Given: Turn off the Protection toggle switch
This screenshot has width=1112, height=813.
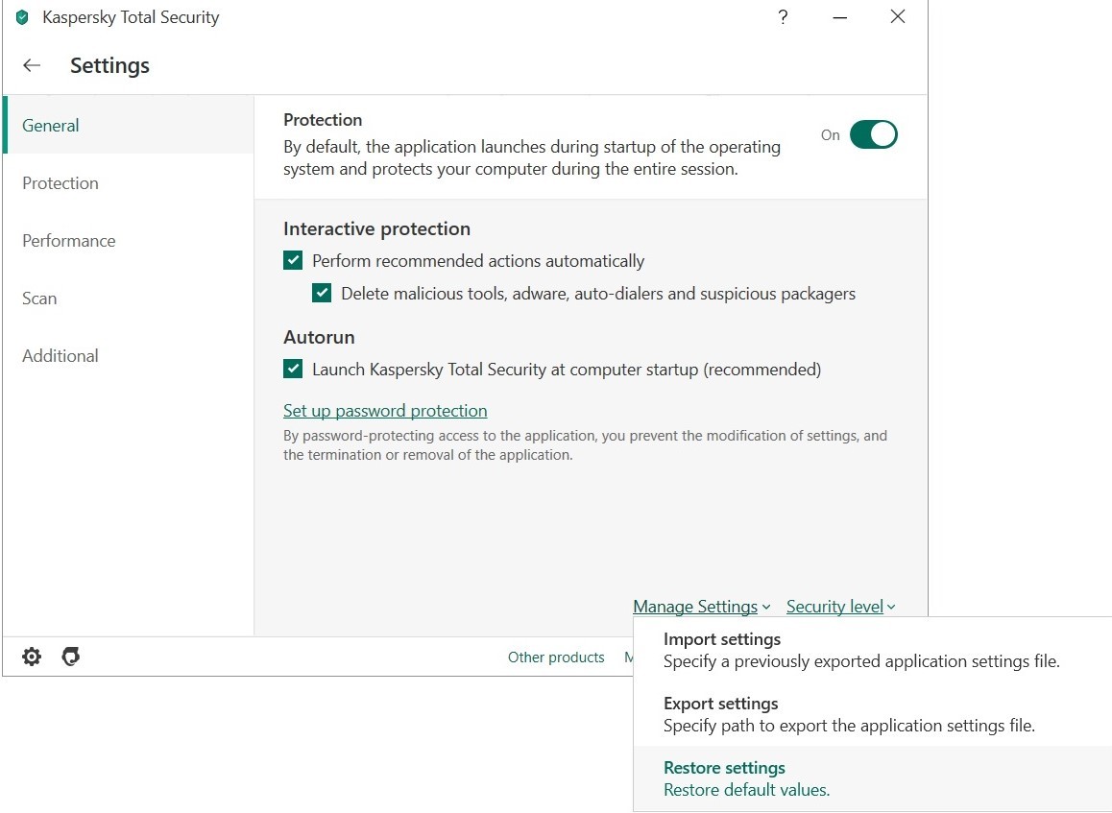Looking at the screenshot, I should 873,135.
